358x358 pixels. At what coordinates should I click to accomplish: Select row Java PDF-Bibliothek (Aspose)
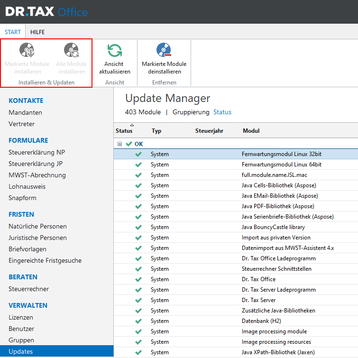tap(236, 206)
